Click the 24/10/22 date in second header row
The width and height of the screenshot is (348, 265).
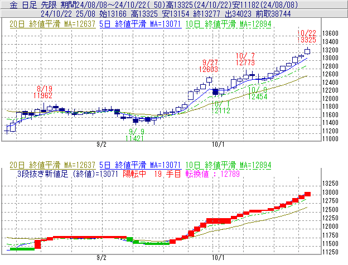point(56,14)
